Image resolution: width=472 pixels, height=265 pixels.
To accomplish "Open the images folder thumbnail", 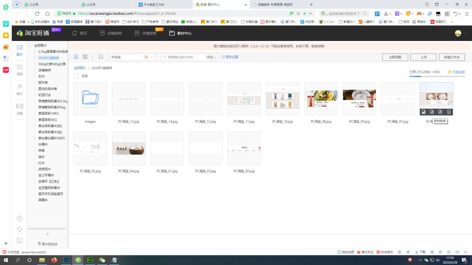I will 90,99.
